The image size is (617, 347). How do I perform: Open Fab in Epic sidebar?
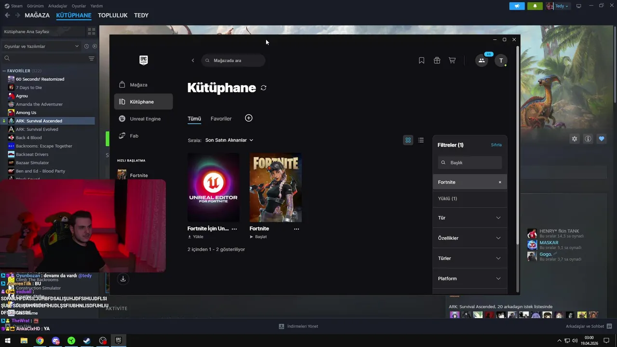143,136
